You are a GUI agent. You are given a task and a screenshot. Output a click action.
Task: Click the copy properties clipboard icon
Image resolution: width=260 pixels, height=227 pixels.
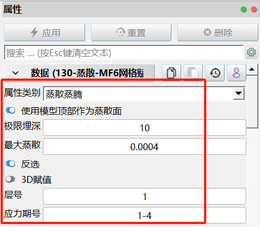(x=171, y=73)
